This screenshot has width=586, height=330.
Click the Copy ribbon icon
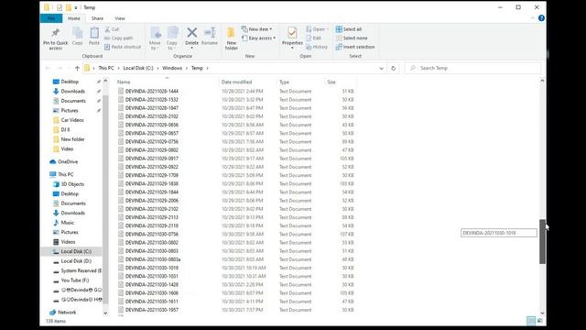(77, 33)
